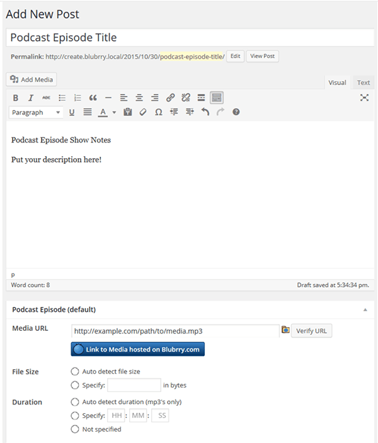The image size is (378, 443).
Task: Click the insert link icon
Action: [x=170, y=98]
